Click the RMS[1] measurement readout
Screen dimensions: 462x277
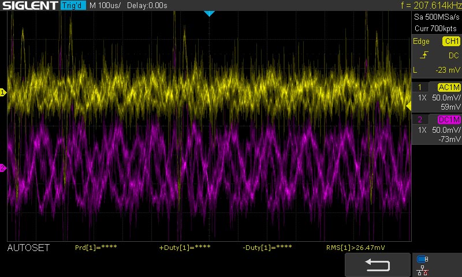pos(355,248)
